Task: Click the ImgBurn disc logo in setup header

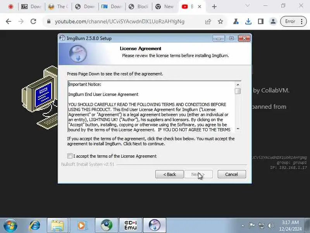Action: click(x=78, y=54)
